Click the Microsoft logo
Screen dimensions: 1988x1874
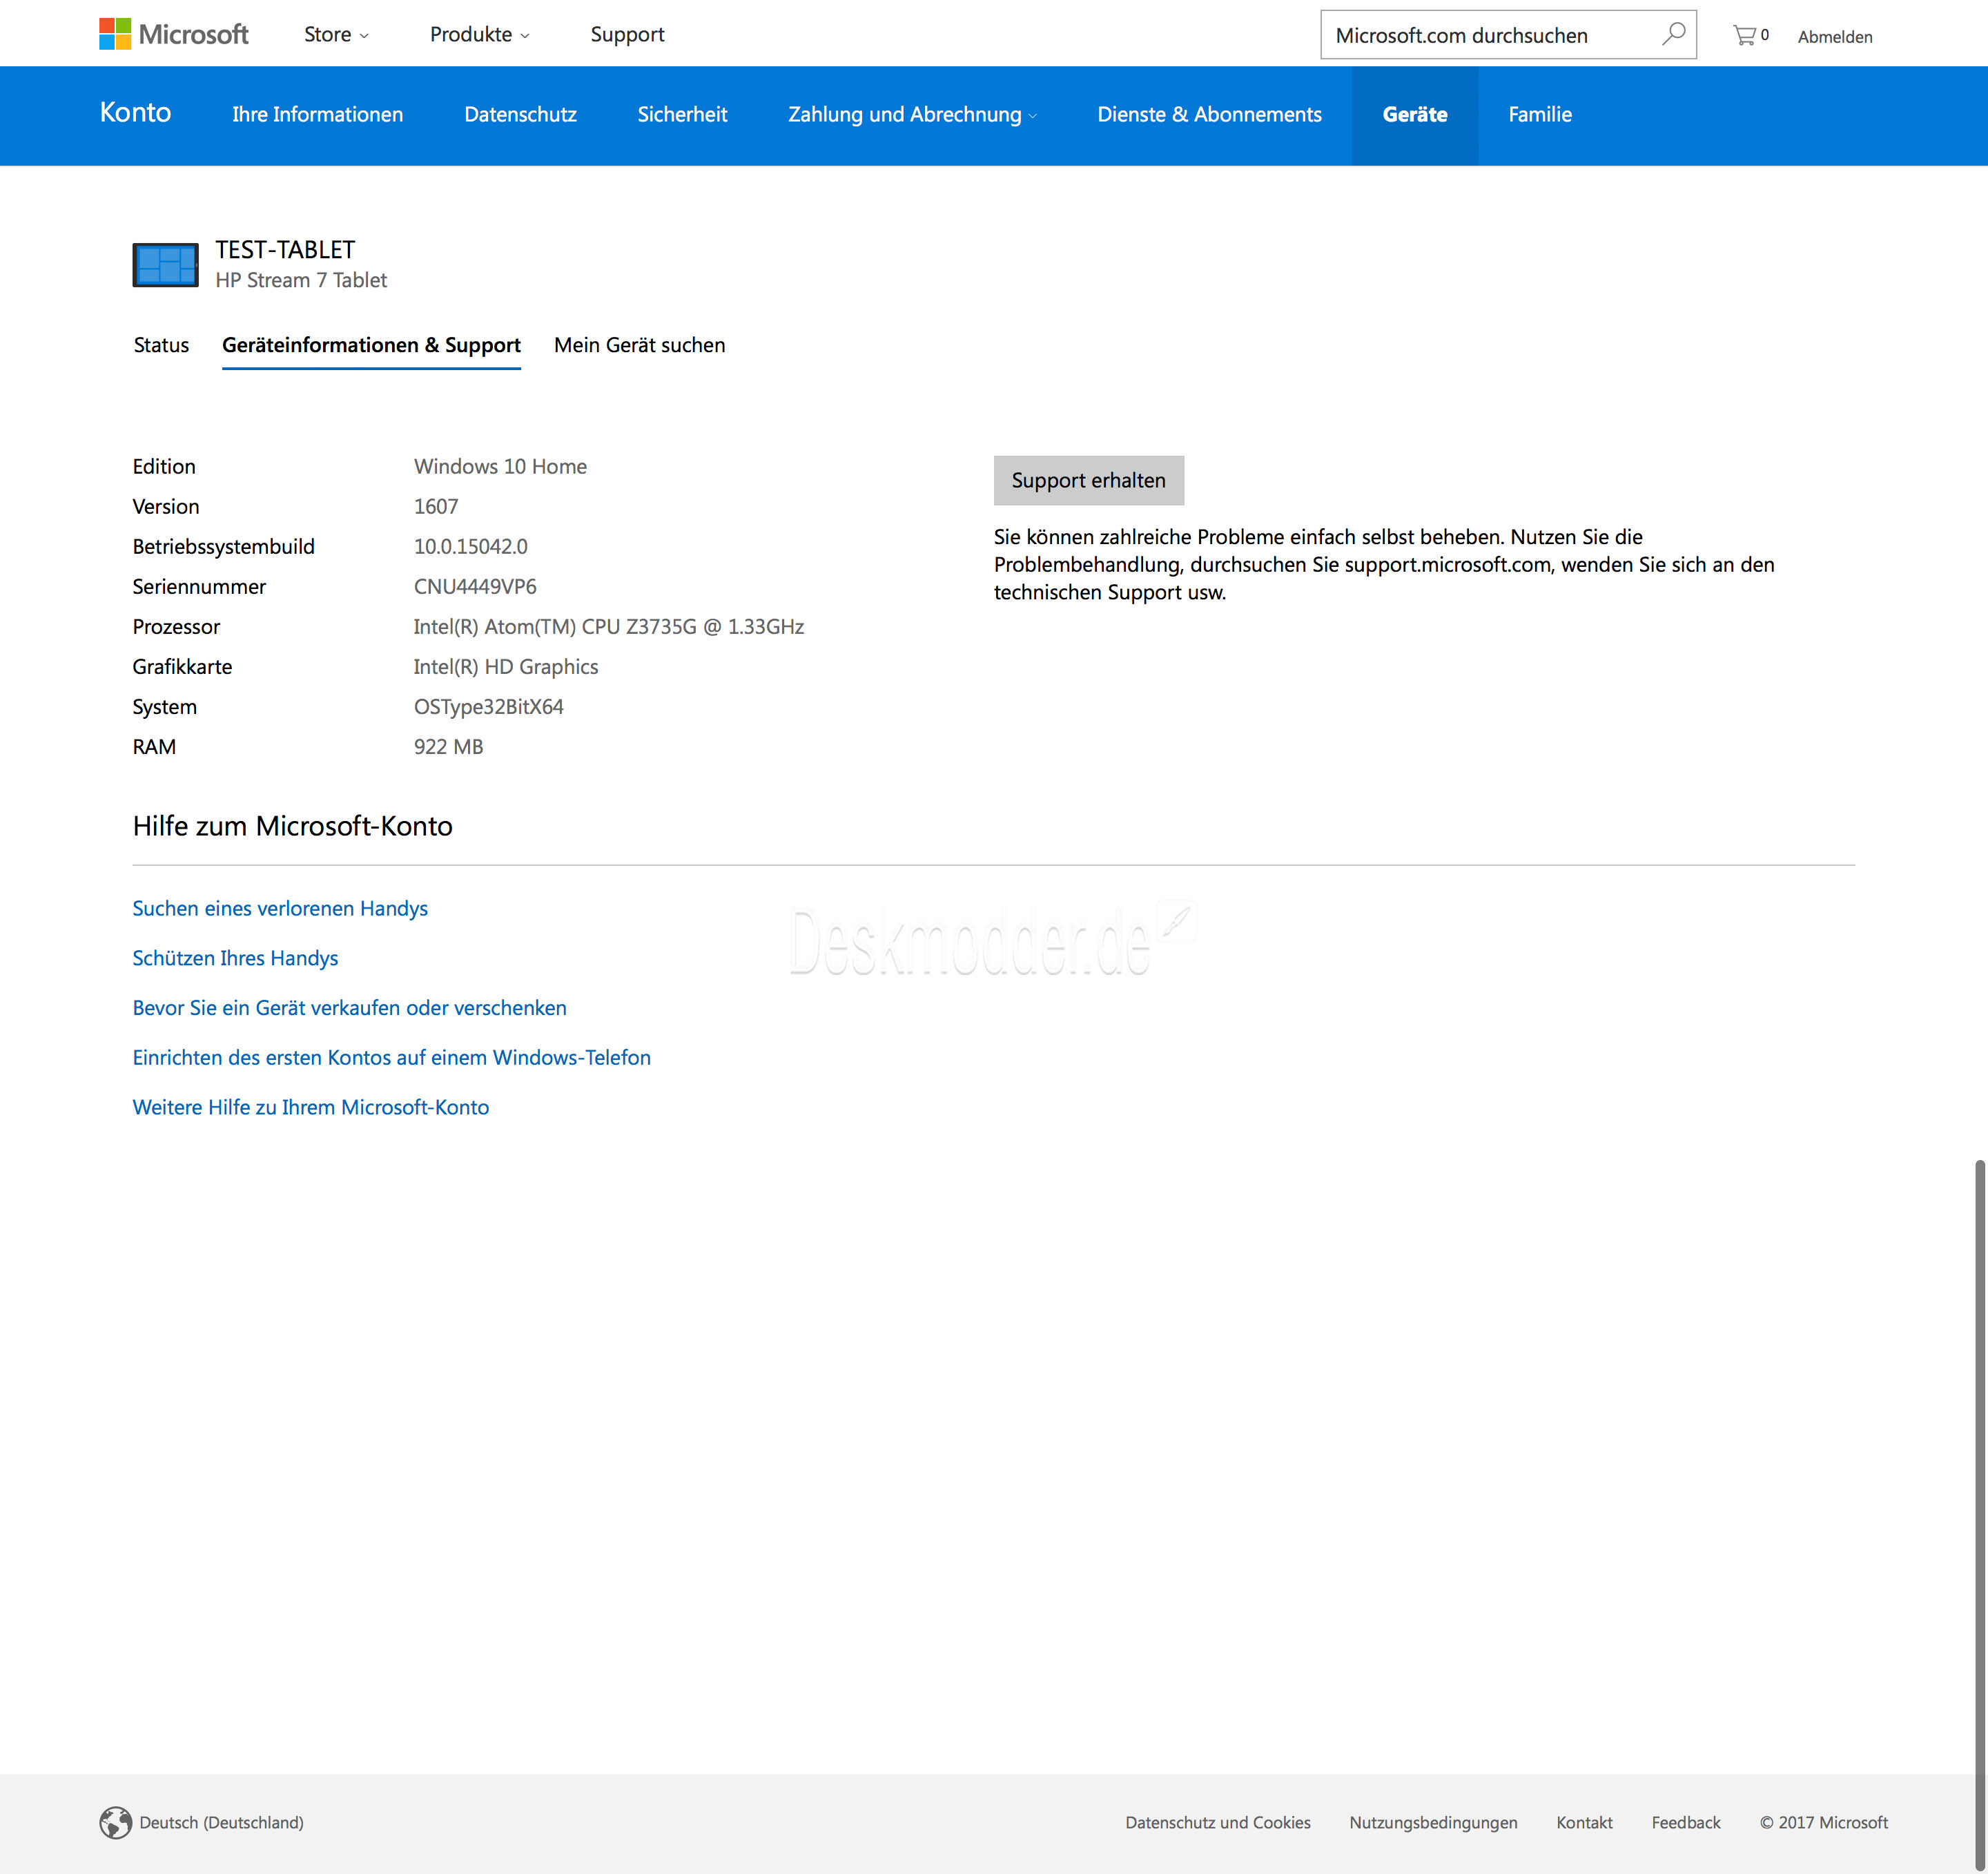point(174,34)
